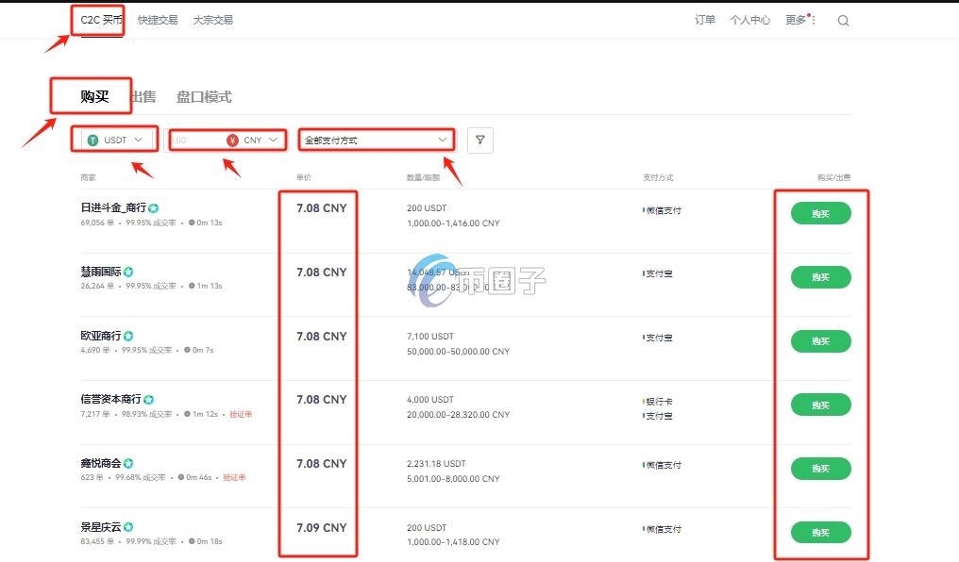Open the search icon in top bar
This screenshot has width=959, height=562.
pos(843,21)
